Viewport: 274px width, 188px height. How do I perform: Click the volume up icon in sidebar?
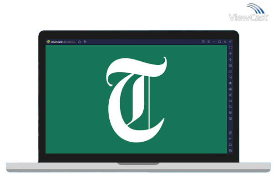230,54
